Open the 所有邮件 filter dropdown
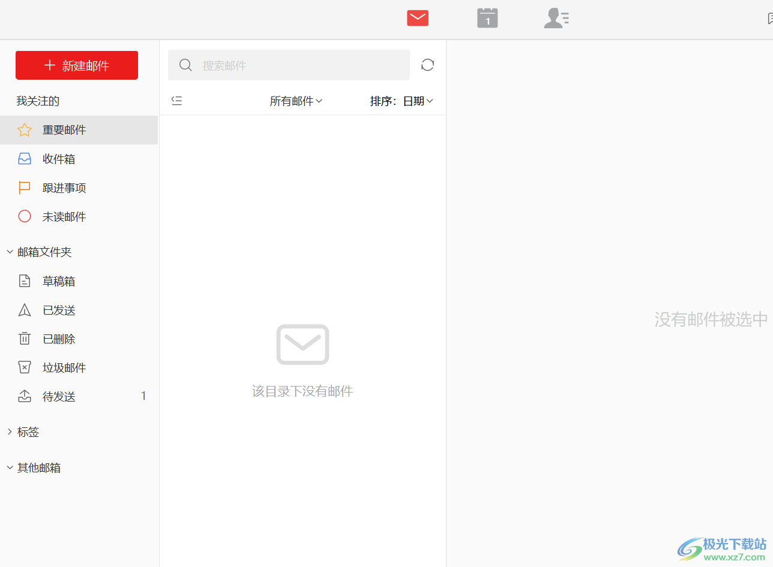Screen dimensions: 773x567 pyautogui.click(x=296, y=101)
